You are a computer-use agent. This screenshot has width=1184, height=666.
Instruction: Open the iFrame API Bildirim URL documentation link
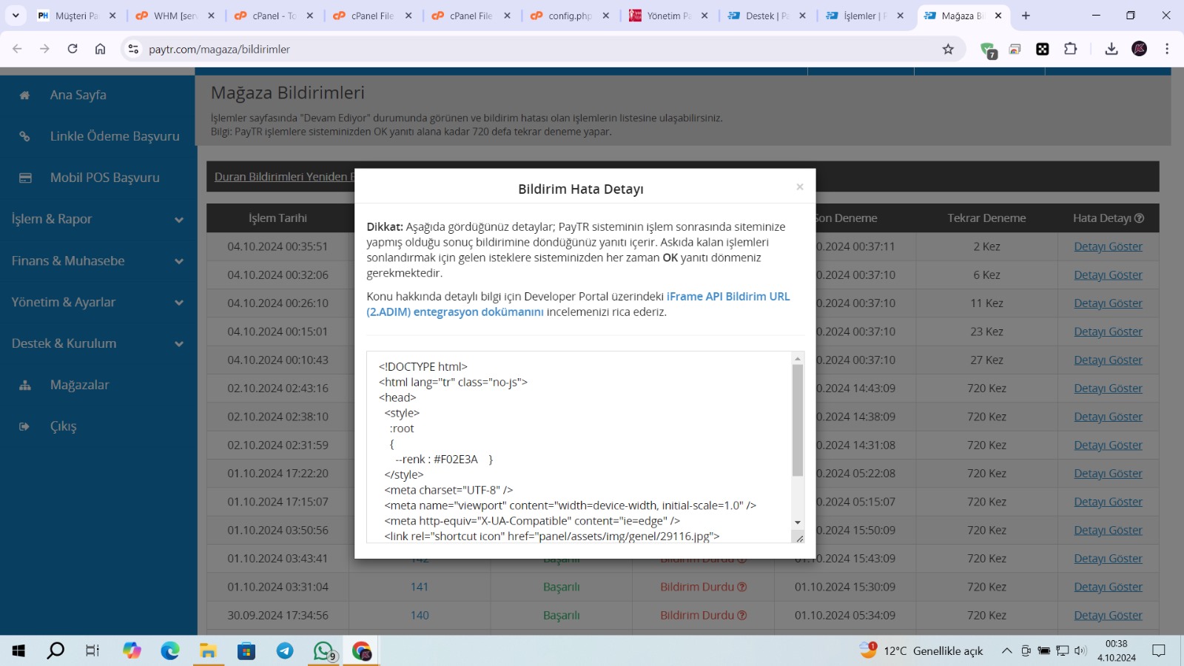(579, 304)
